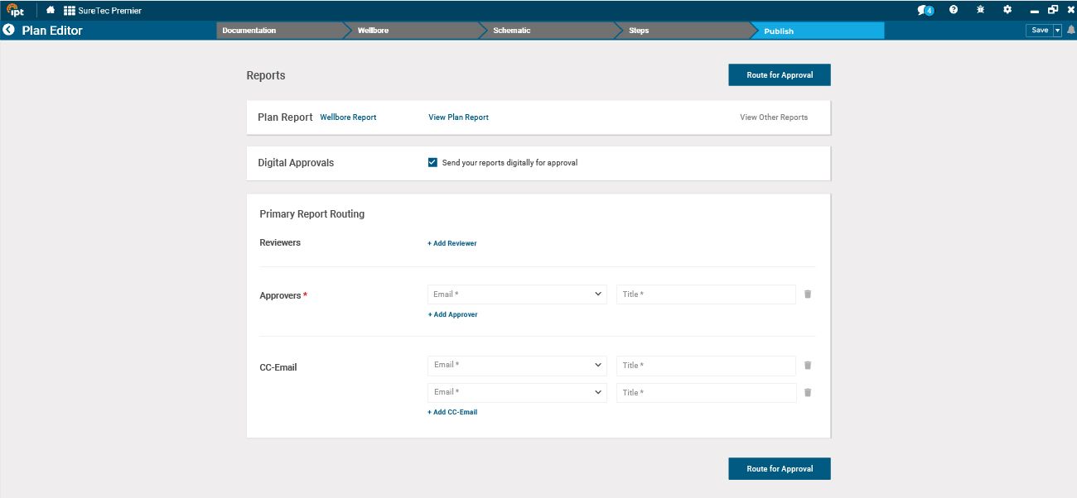Screen dimensions: 1077x498
Task: Click the home icon in top bar
Action: pyautogui.click(x=51, y=10)
